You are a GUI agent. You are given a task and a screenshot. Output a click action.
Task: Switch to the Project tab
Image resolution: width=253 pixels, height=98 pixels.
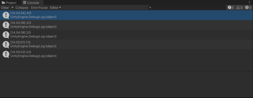[x=9, y=3]
